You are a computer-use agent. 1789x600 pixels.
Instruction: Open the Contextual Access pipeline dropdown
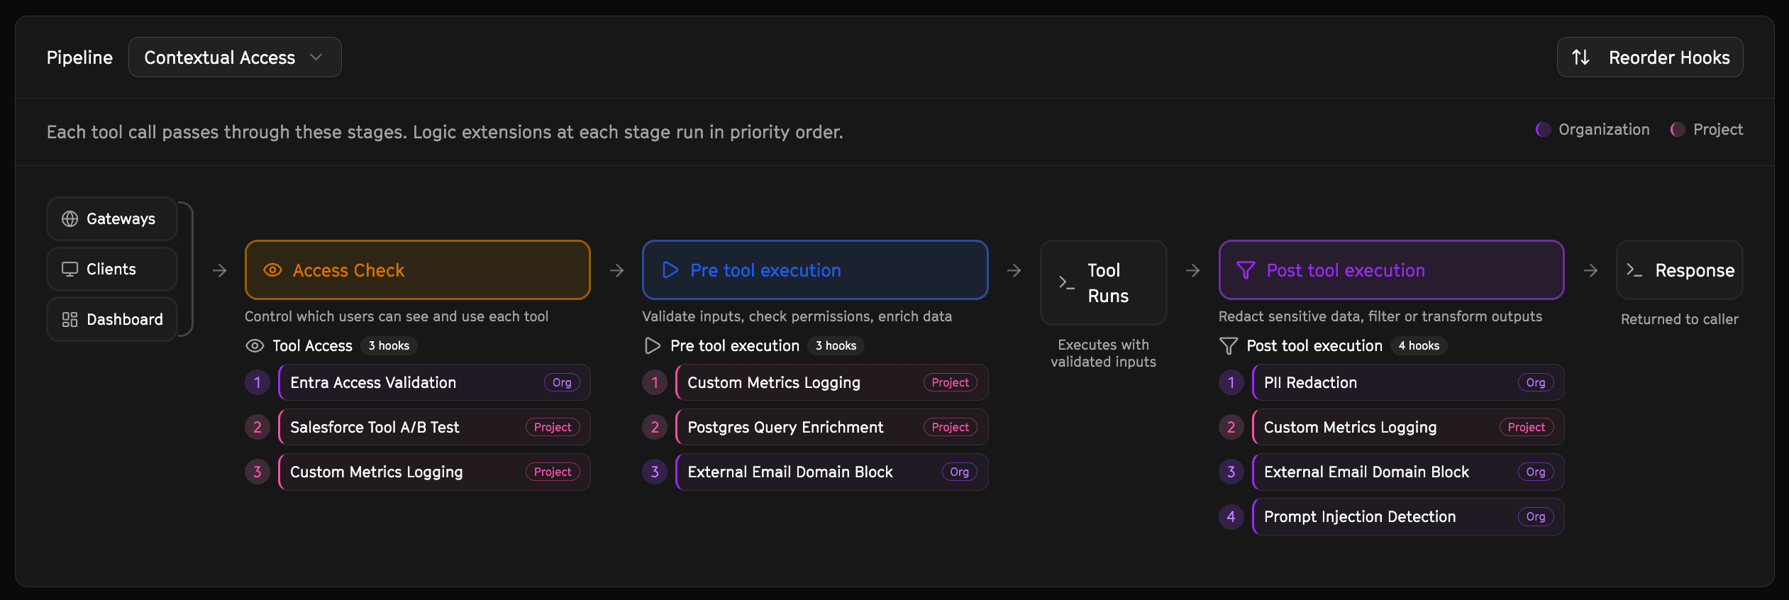(235, 57)
